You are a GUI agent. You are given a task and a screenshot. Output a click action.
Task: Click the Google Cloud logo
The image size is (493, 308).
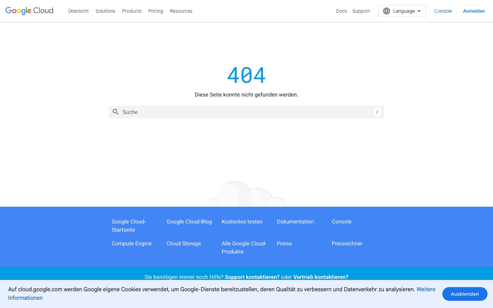coord(29,11)
